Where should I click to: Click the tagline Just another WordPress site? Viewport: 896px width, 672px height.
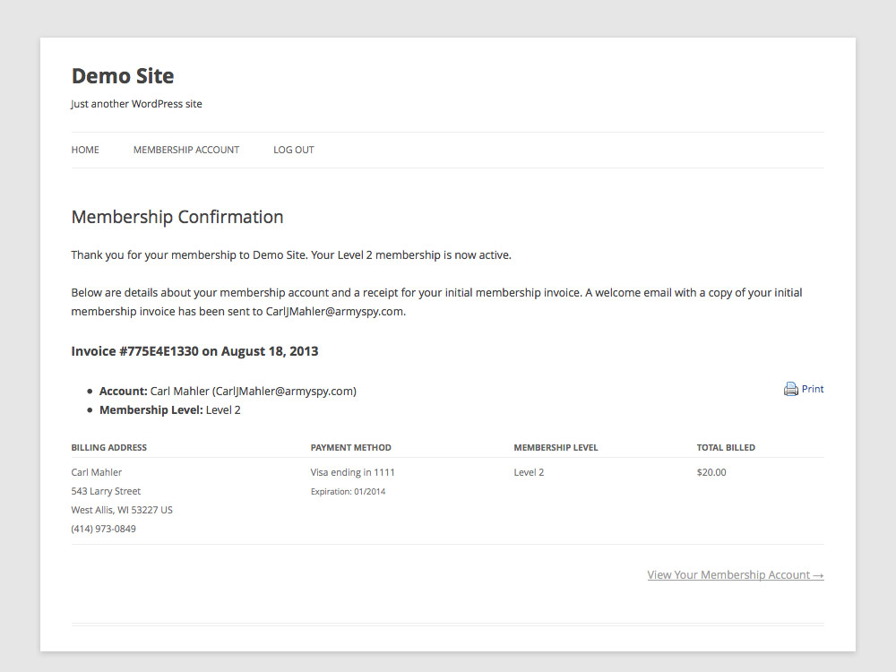[x=136, y=103]
